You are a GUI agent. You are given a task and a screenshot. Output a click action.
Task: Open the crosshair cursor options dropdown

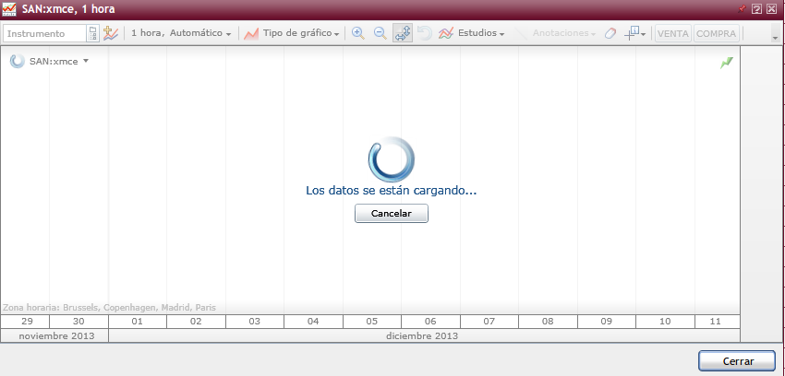[x=643, y=34]
